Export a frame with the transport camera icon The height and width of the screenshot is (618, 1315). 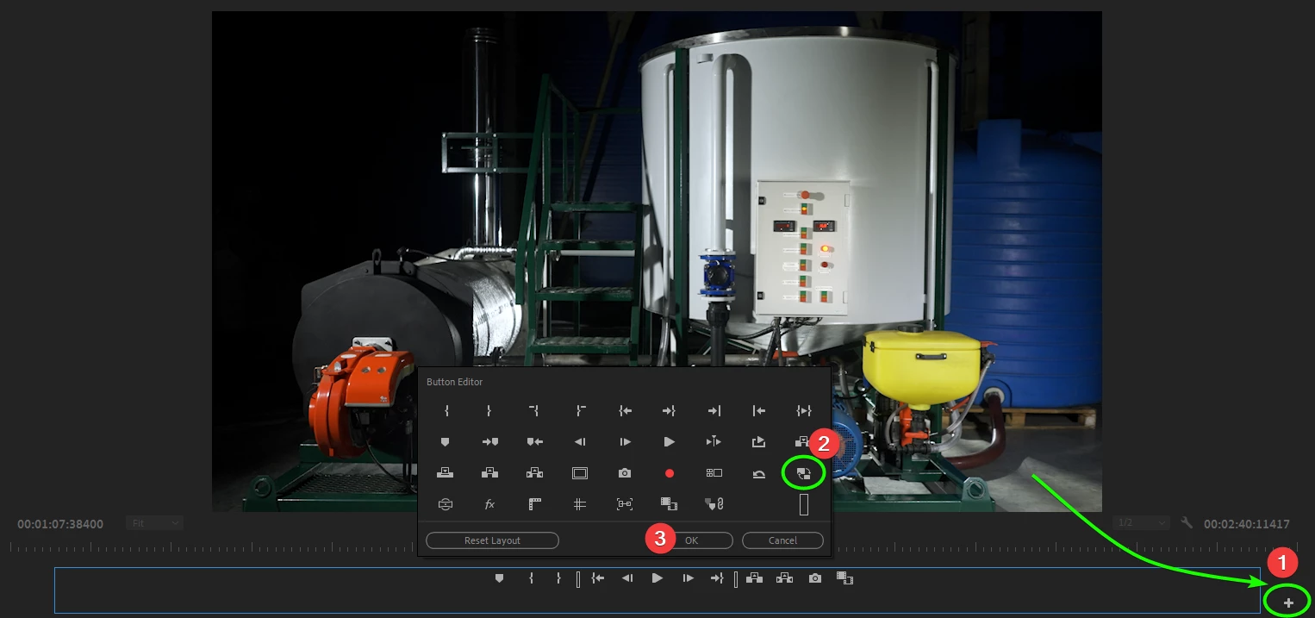(815, 578)
